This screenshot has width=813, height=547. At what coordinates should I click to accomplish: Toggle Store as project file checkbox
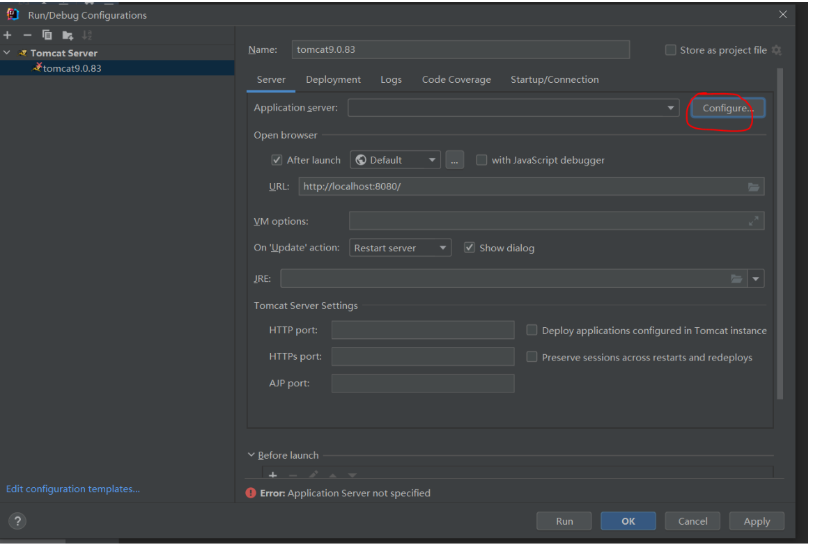click(670, 50)
